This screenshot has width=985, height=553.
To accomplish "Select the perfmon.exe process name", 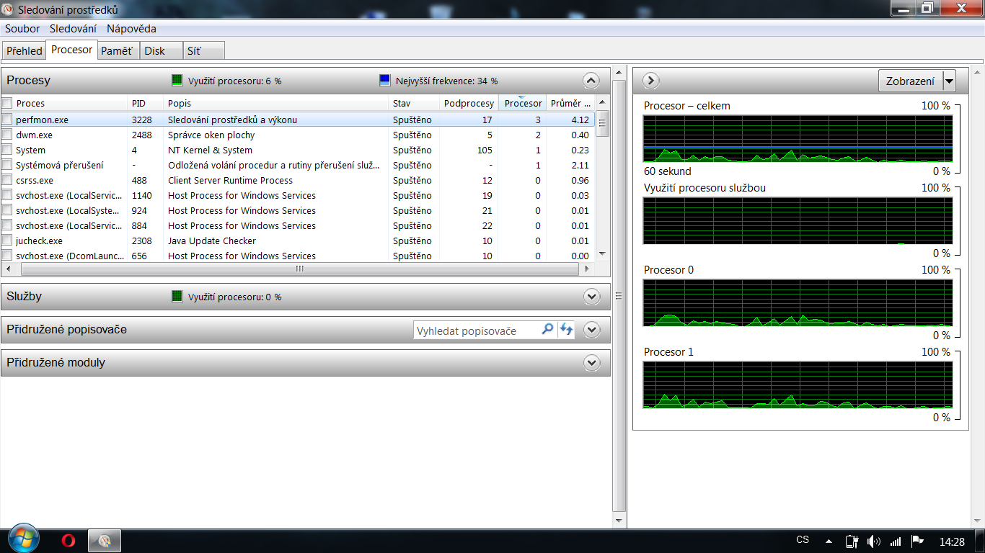I will 42,120.
